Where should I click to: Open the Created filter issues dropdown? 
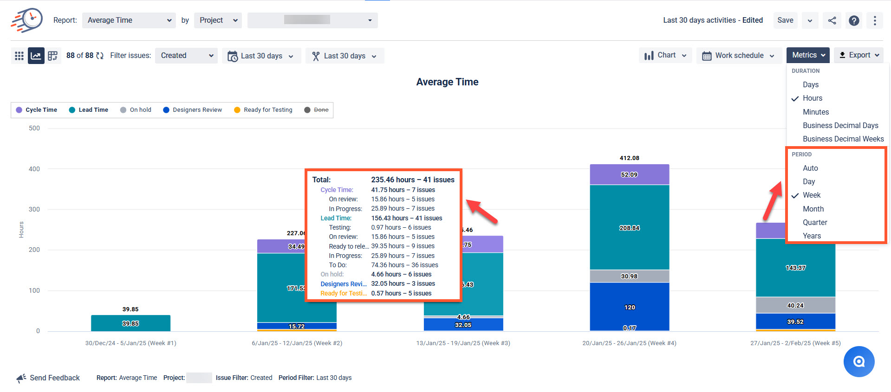pos(186,56)
